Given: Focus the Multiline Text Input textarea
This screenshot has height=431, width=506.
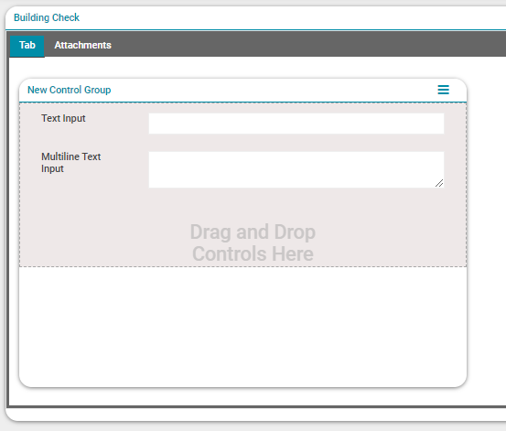Looking at the screenshot, I should (x=296, y=169).
